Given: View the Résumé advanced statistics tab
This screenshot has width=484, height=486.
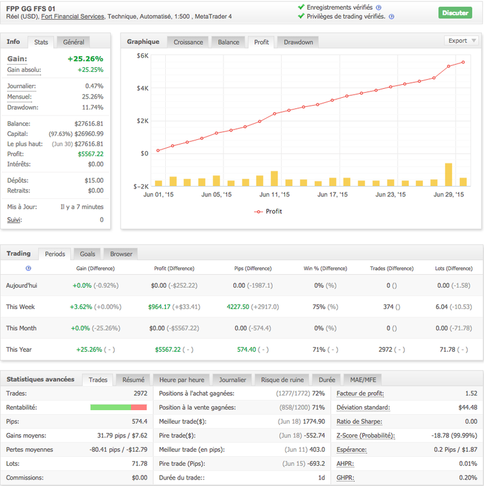Looking at the screenshot, I should (133, 380).
